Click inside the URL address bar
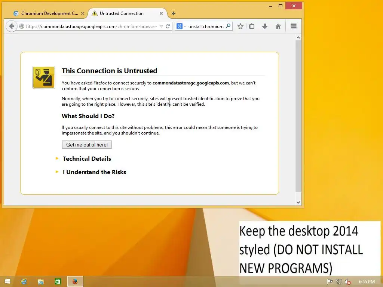The height and width of the screenshot is (287, 383). coord(91,27)
